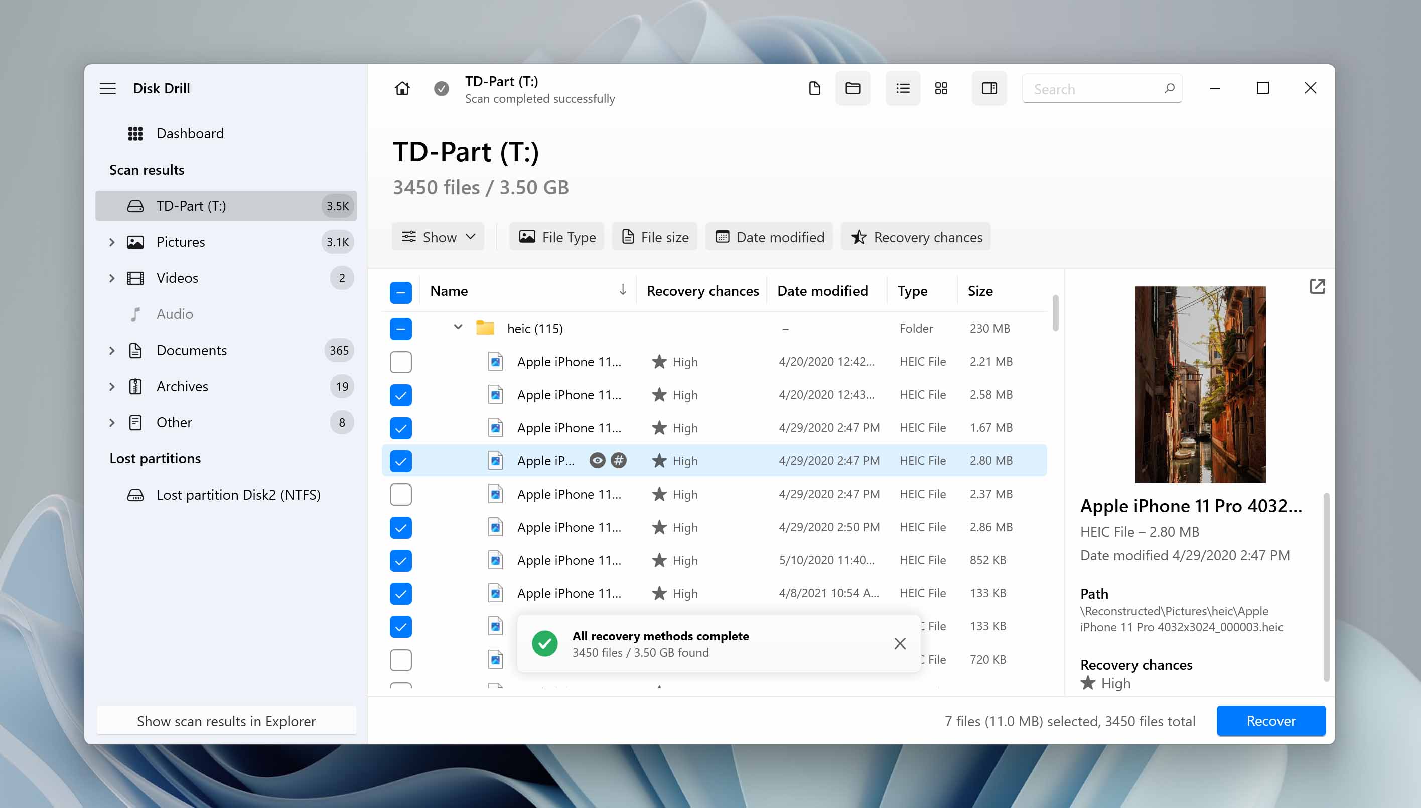This screenshot has height=808, width=1421.
Task: Open file in external viewer icon
Action: [1317, 286]
